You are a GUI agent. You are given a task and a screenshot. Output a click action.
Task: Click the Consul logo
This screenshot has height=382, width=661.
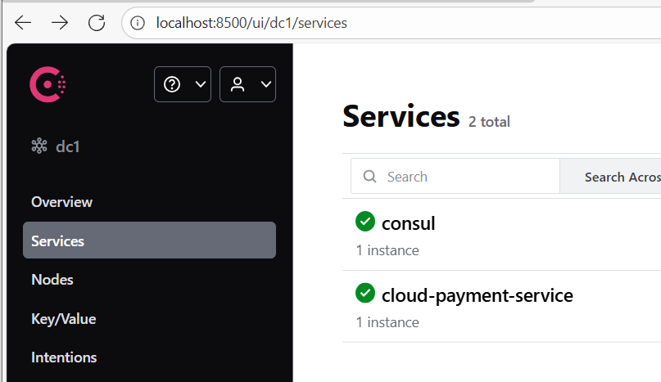pos(48,84)
